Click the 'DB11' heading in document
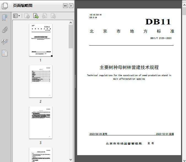186x162 pixels. tap(158, 22)
